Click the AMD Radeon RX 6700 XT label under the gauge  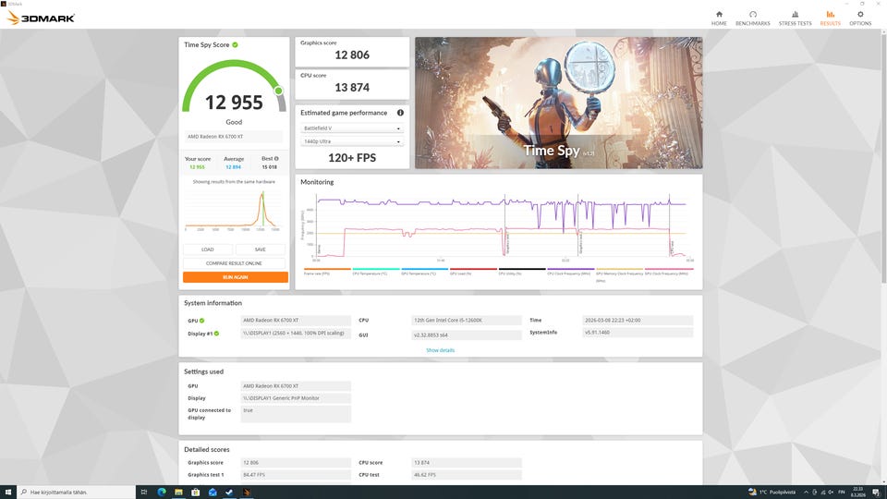(234, 137)
